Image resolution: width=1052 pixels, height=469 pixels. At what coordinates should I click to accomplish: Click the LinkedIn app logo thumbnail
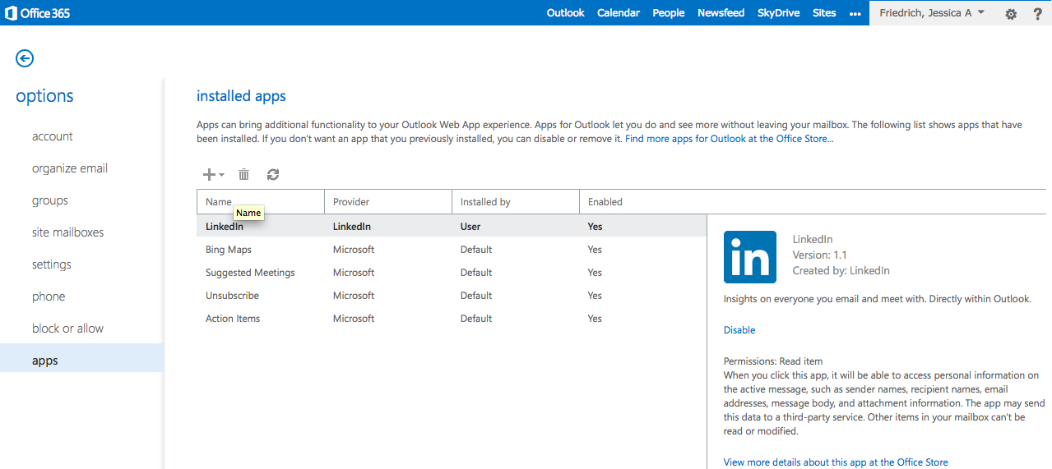[x=749, y=257]
